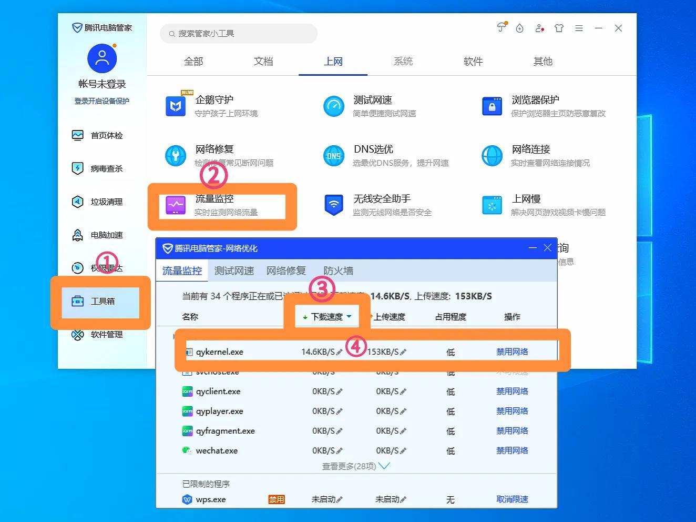Select 流量监控 tab in network optimizer window

pos(182,270)
